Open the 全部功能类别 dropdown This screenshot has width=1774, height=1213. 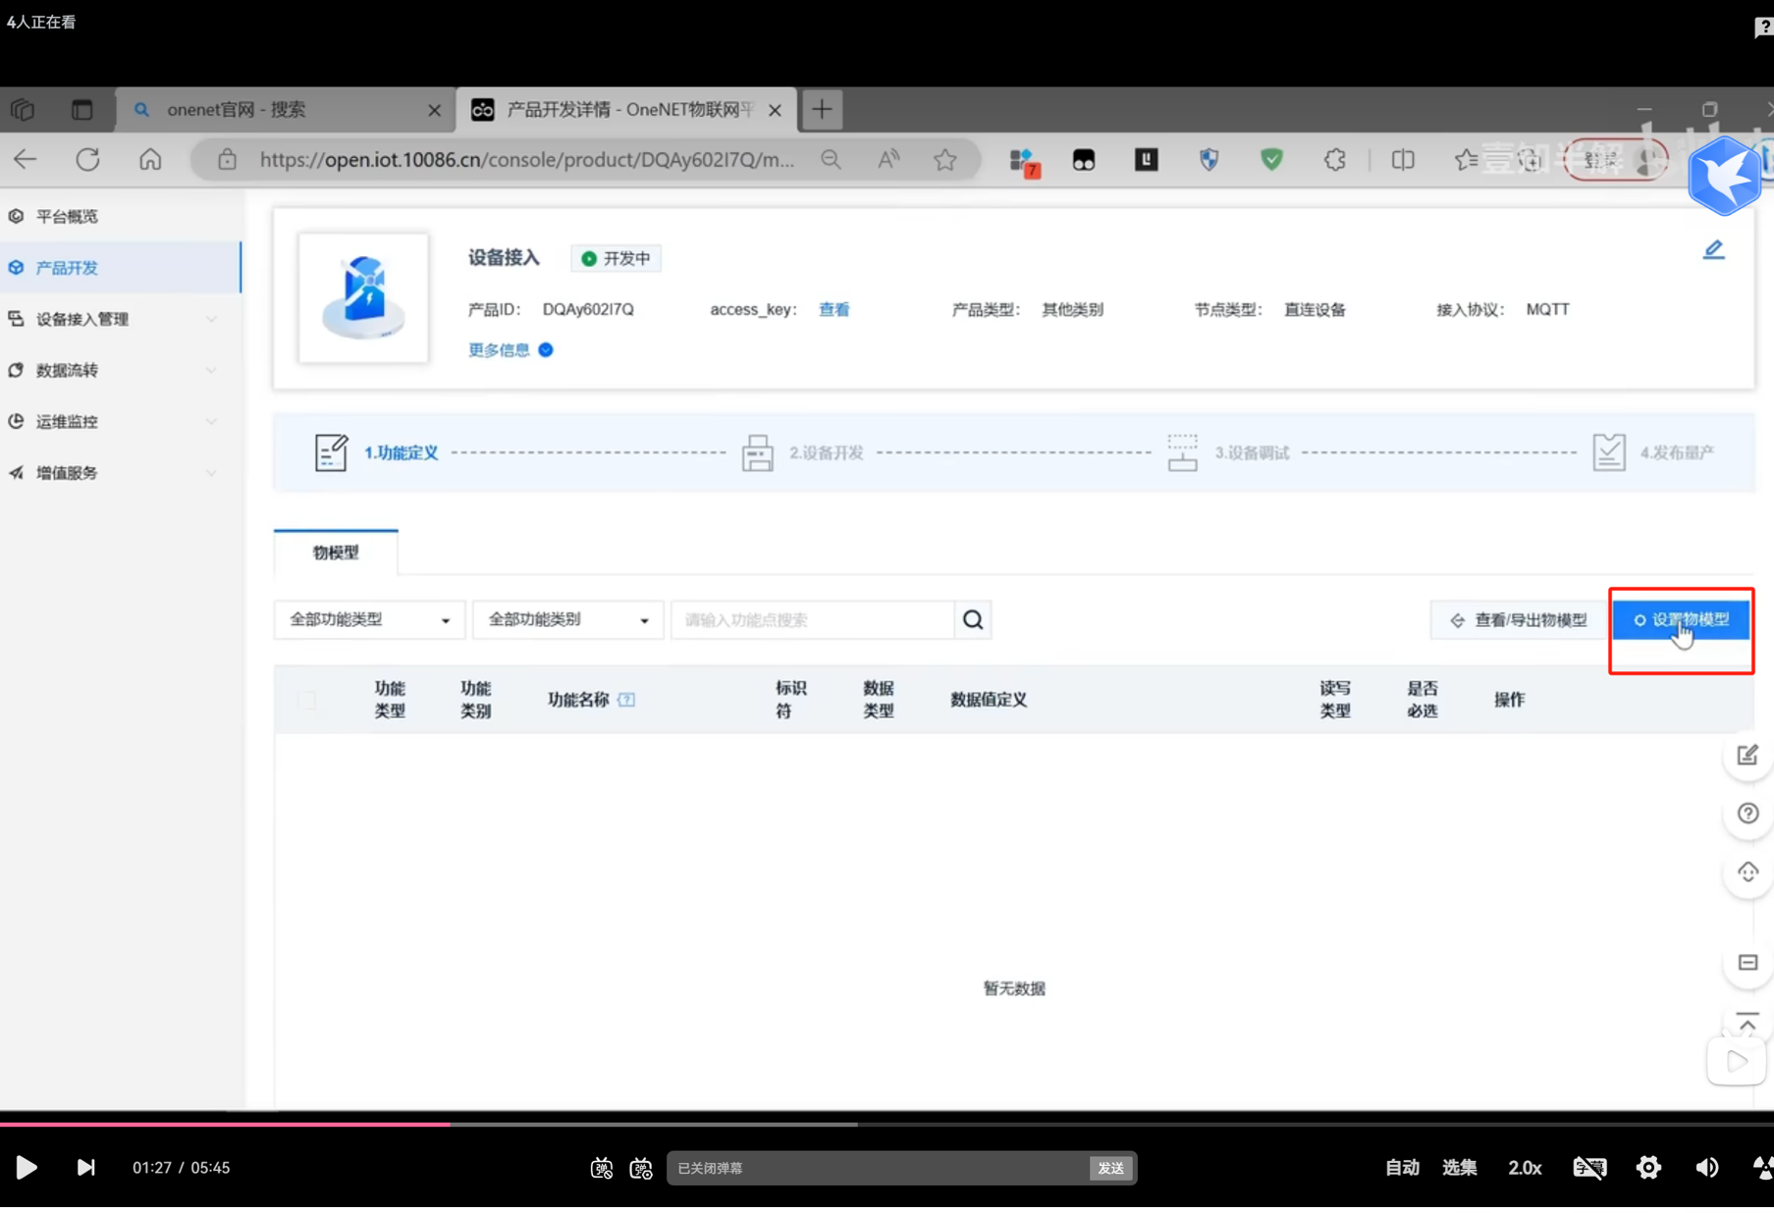[567, 619]
